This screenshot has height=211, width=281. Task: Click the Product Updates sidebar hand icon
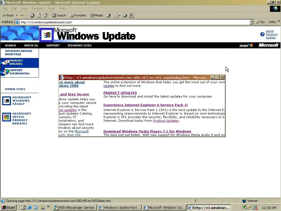[5, 62]
